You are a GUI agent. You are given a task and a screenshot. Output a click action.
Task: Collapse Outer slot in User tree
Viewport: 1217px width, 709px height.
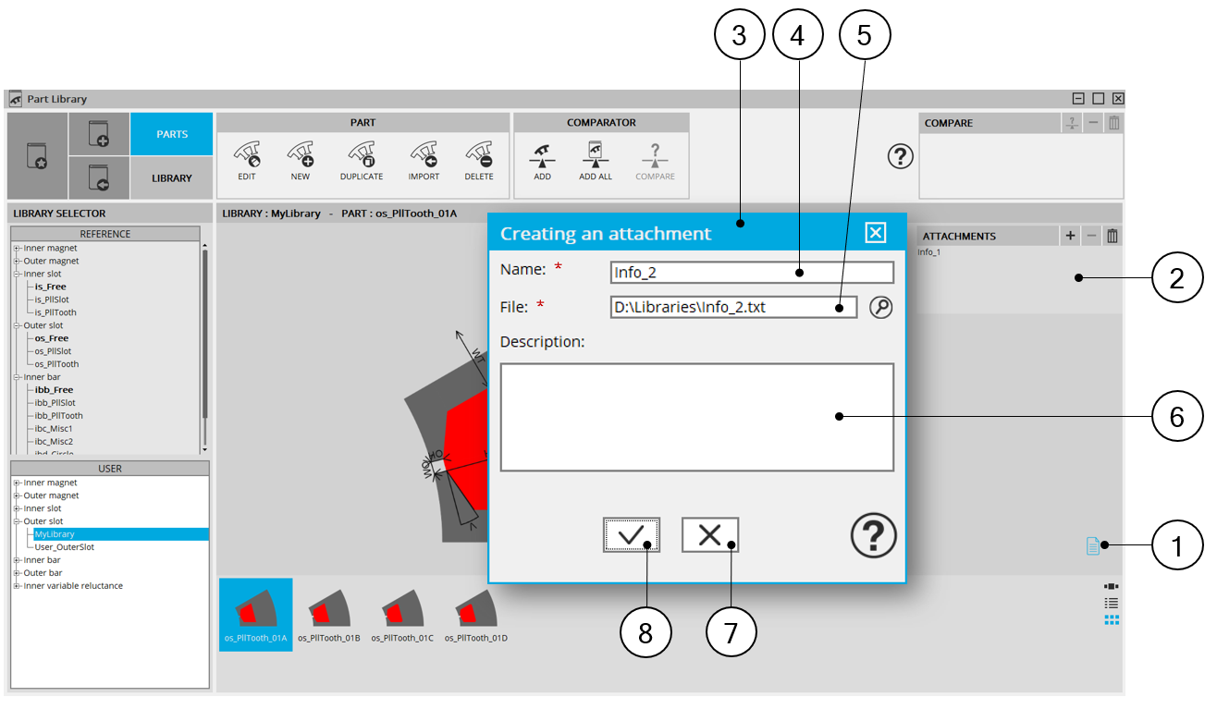(x=17, y=522)
